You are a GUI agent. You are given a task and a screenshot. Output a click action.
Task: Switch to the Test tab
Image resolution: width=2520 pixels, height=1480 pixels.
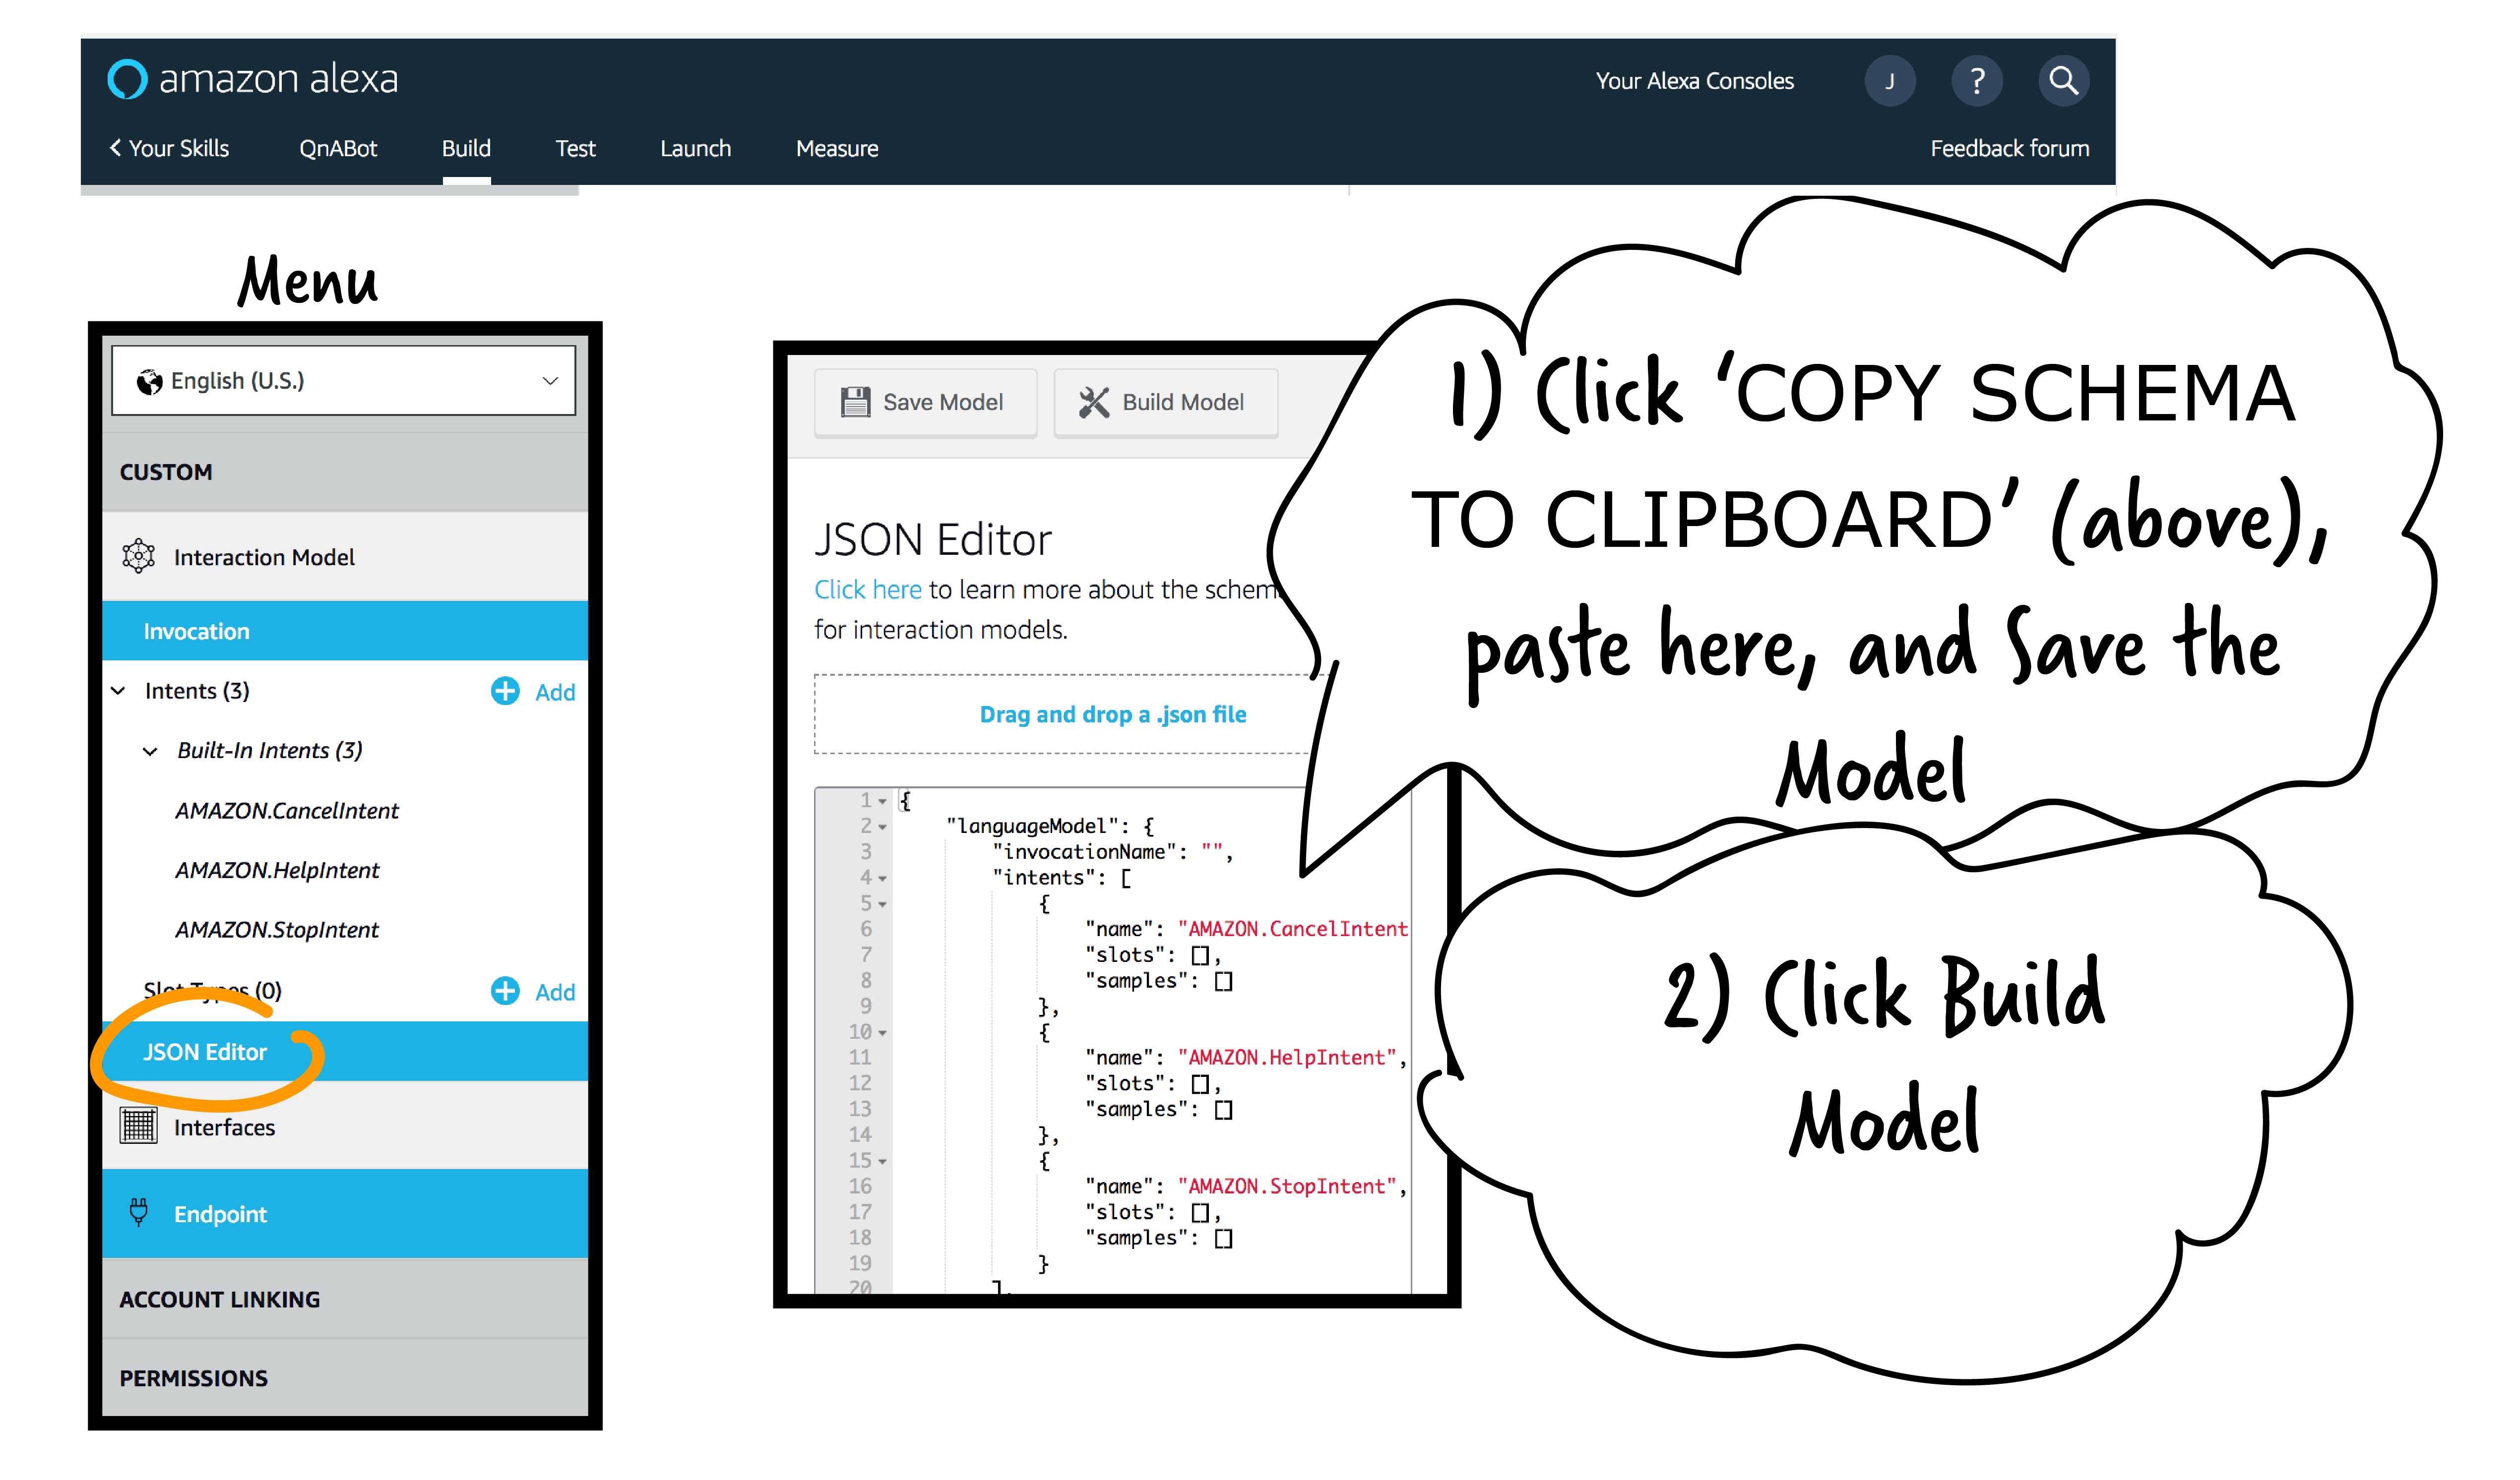(575, 148)
